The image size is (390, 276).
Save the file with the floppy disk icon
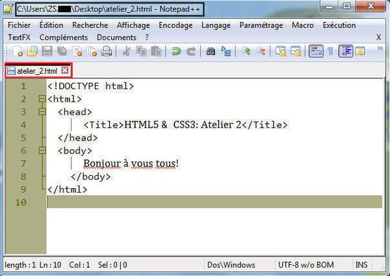coord(47,51)
